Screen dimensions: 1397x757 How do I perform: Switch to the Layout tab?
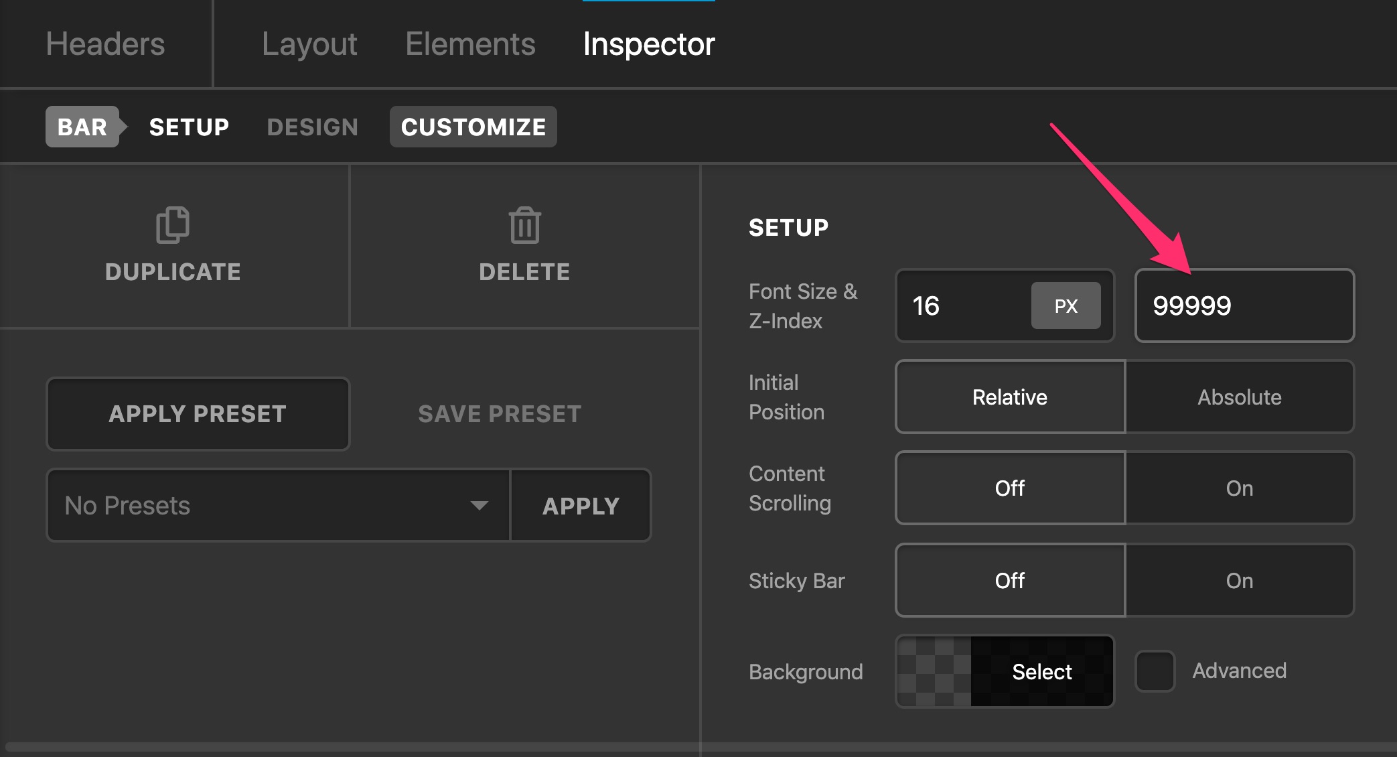pyautogui.click(x=309, y=44)
